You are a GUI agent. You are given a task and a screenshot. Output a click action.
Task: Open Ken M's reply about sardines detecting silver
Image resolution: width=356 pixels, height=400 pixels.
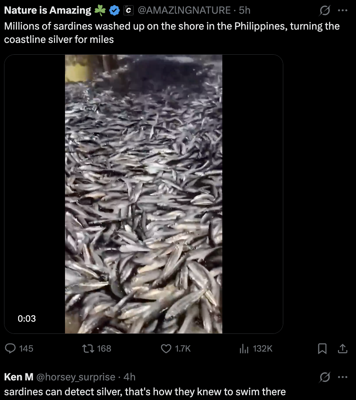pos(145,391)
